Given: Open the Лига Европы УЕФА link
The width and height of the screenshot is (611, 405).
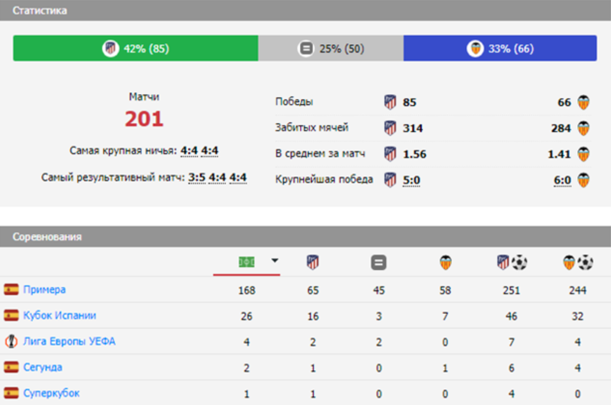Looking at the screenshot, I should coord(69,341).
